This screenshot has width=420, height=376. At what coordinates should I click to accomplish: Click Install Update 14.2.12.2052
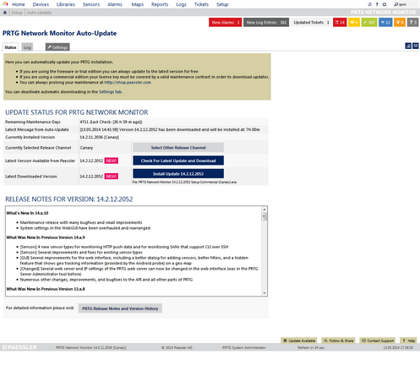coord(178,174)
